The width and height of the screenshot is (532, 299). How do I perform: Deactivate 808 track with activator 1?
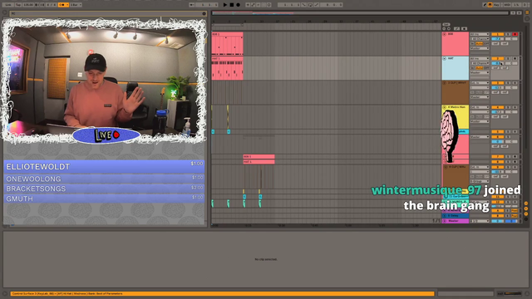tap(498, 34)
